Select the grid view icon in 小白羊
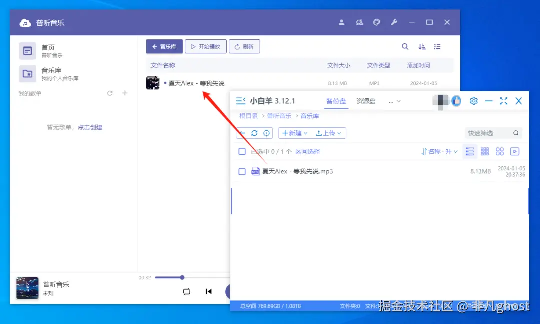The height and width of the screenshot is (324, 540). click(x=484, y=151)
